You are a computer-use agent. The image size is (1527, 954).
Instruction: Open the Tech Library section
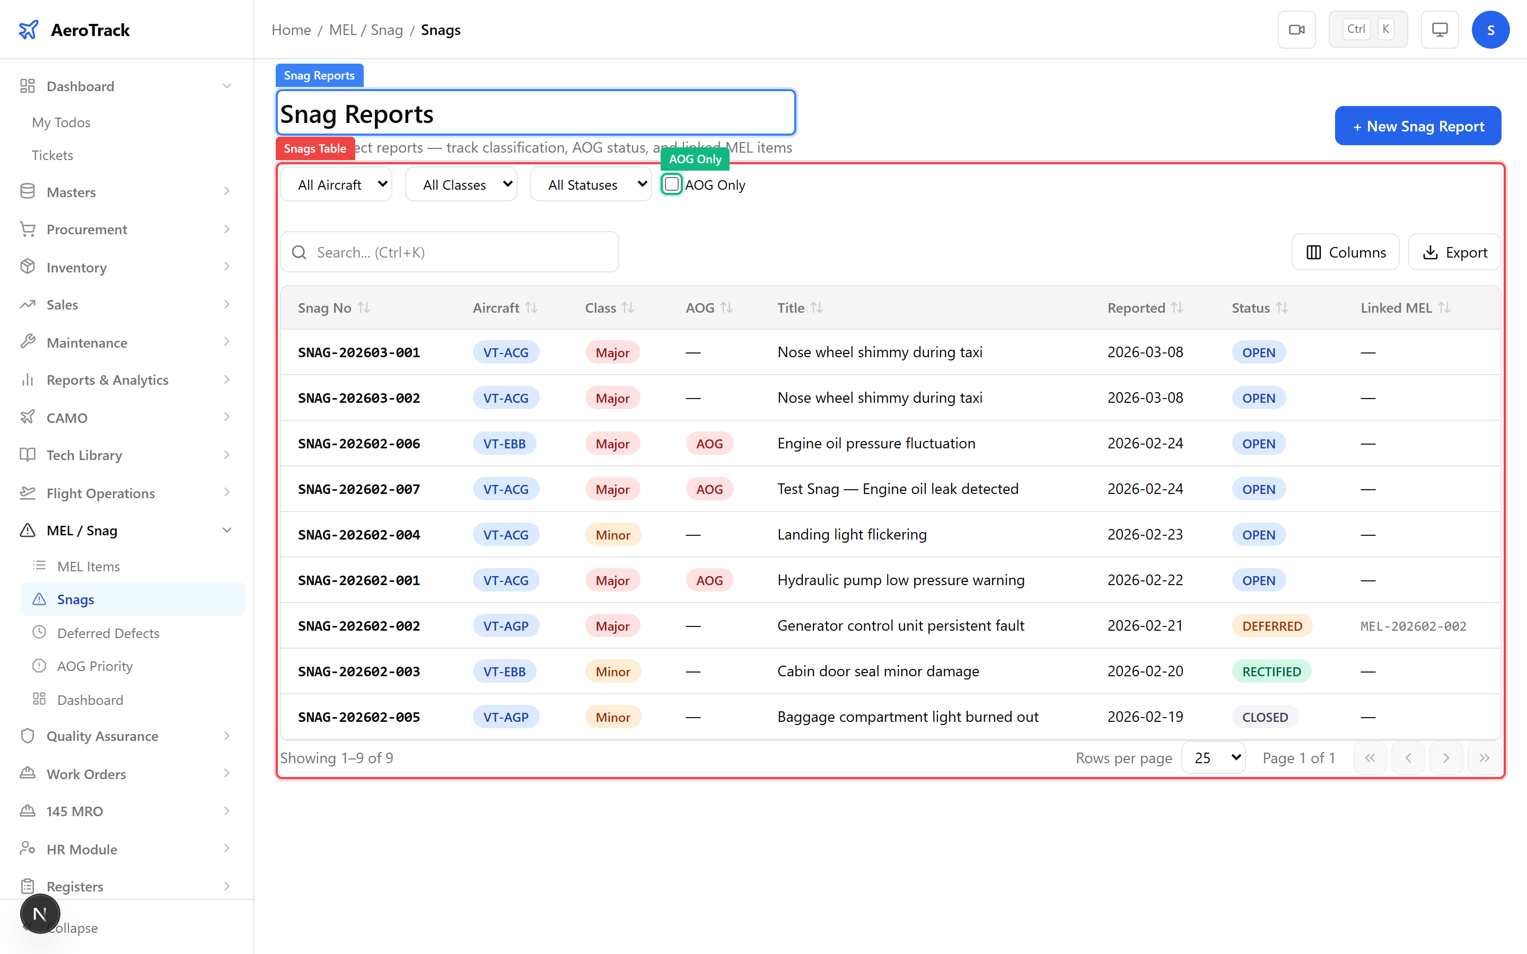pyautogui.click(x=84, y=455)
